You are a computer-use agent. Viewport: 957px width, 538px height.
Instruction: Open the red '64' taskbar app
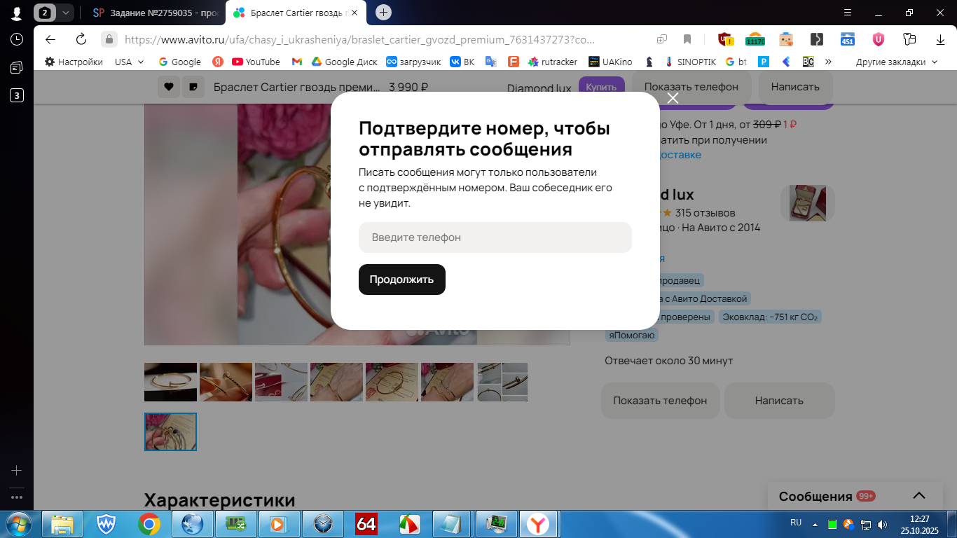(366, 523)
